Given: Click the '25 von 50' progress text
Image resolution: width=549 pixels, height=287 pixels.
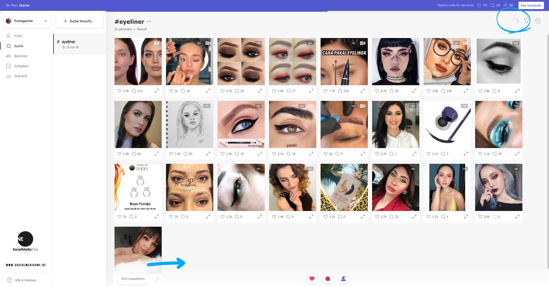Looking at the screenshot, I should click(x=72, y=47).
